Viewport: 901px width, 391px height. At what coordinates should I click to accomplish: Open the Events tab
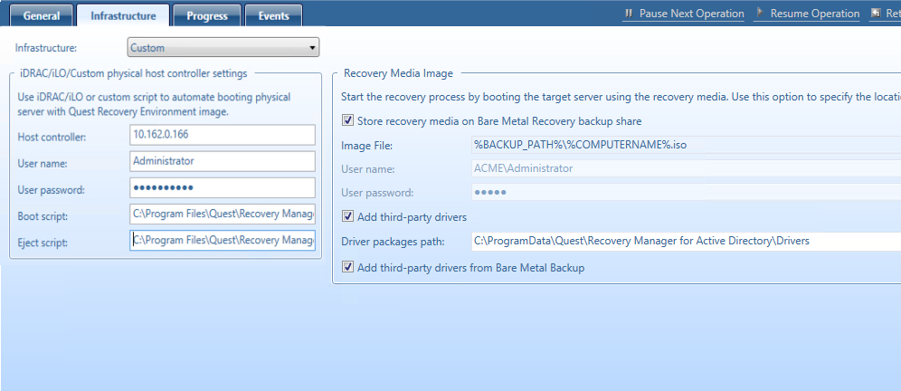(x=273, y=15)
